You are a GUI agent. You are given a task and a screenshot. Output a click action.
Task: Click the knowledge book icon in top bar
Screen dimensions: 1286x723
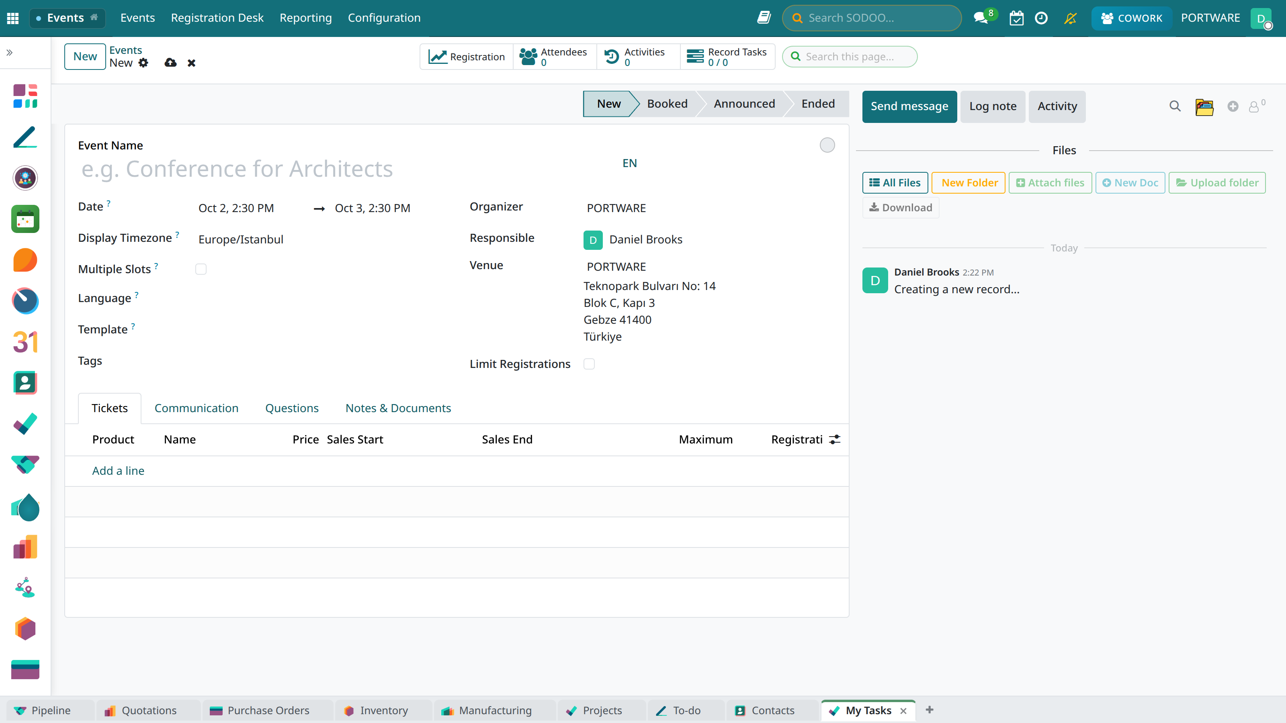(x=764, y=18)
